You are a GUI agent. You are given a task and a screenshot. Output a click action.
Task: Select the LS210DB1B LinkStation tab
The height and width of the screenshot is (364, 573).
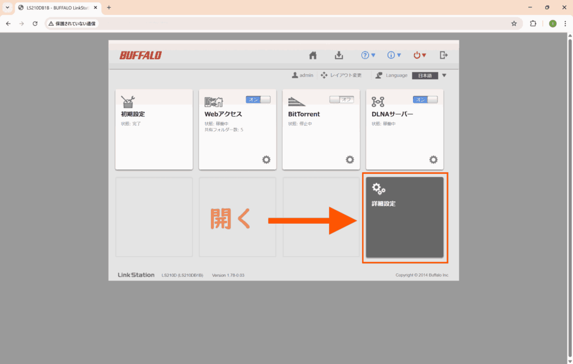[x=58, y=8]
